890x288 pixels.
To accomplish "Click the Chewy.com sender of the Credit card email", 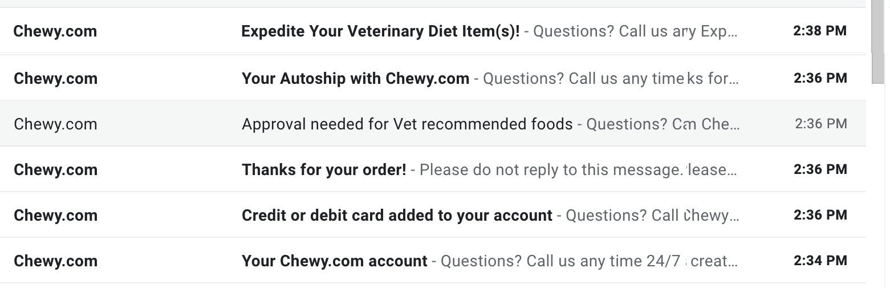I will (55, 215).
